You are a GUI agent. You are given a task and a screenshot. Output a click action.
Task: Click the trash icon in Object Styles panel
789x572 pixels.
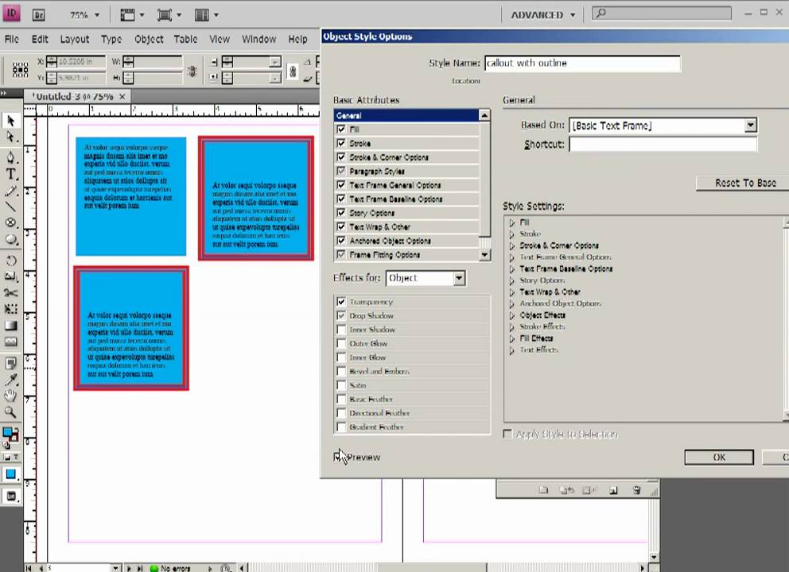(636, 490)
